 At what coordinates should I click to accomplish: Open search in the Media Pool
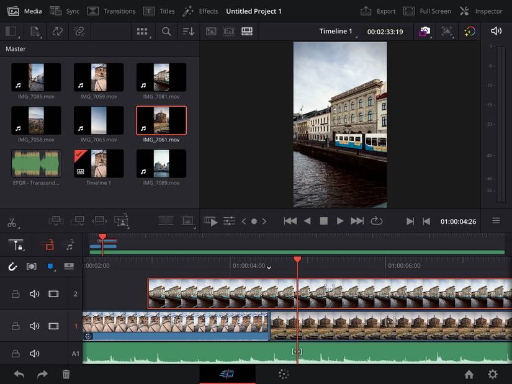[166, 31]
